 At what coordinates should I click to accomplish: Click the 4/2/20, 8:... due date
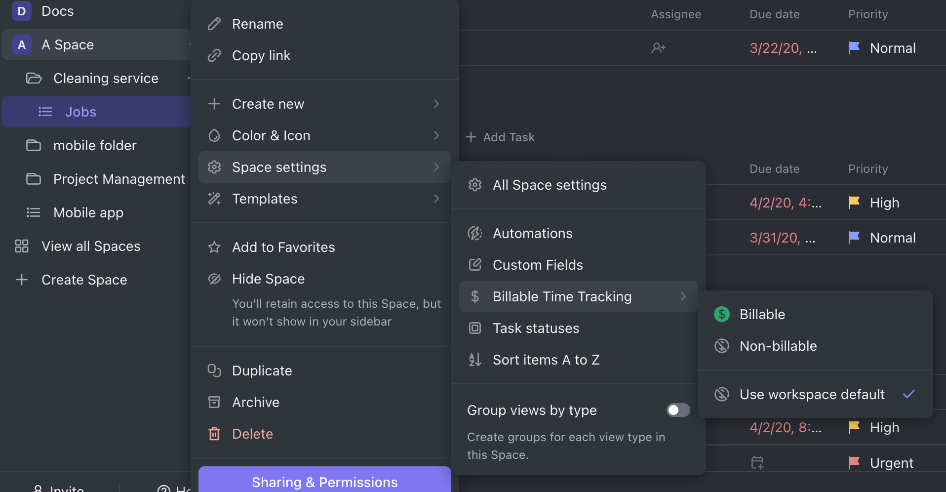[786, 427]
